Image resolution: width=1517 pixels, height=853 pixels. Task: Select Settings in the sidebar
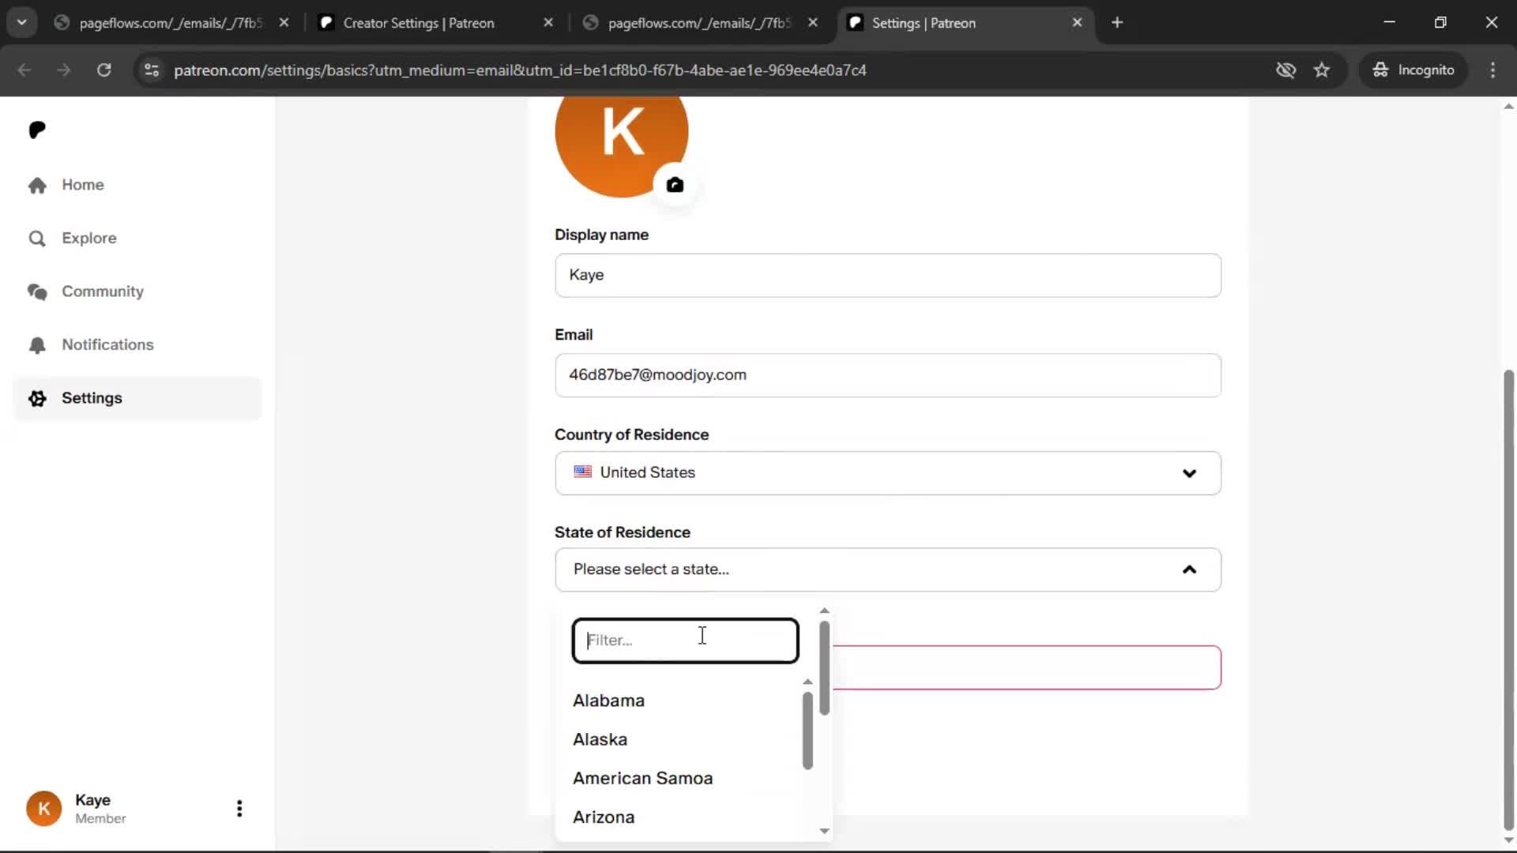tap(137, 398)
